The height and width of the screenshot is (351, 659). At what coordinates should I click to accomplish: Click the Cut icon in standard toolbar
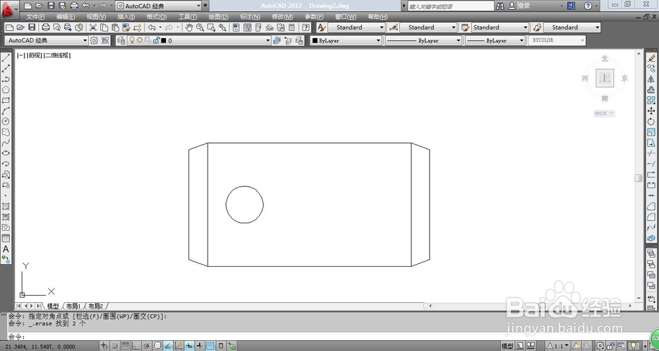click(x=93, y=28)
